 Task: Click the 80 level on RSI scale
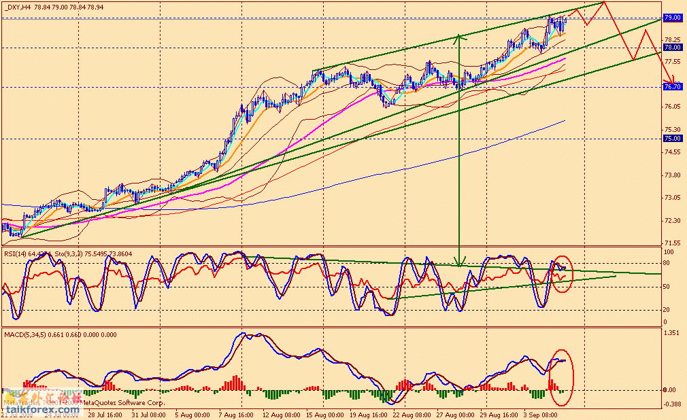667,264
